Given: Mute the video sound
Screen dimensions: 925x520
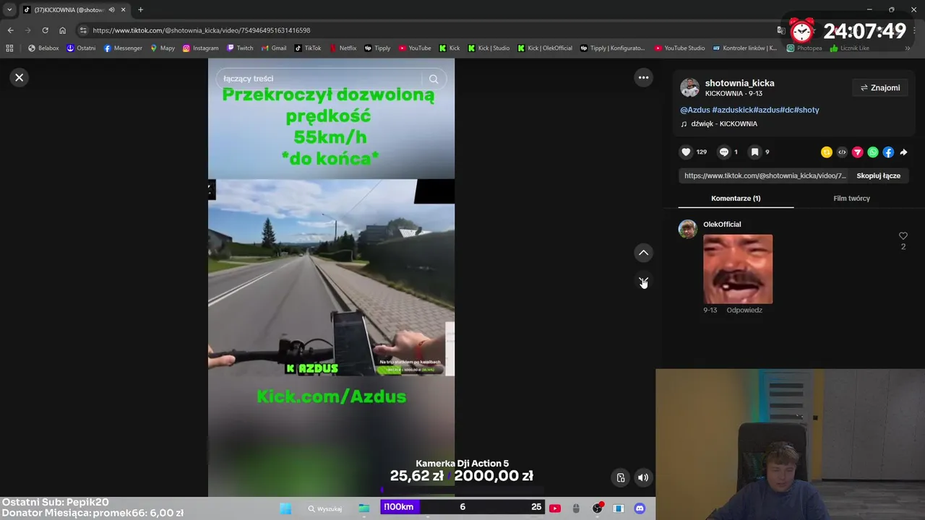Looking at the screenshot, I should click(x=643, y=477).
